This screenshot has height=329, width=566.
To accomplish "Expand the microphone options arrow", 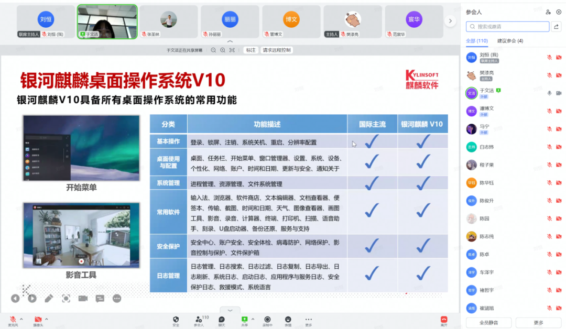I will (x=21, y=319).
